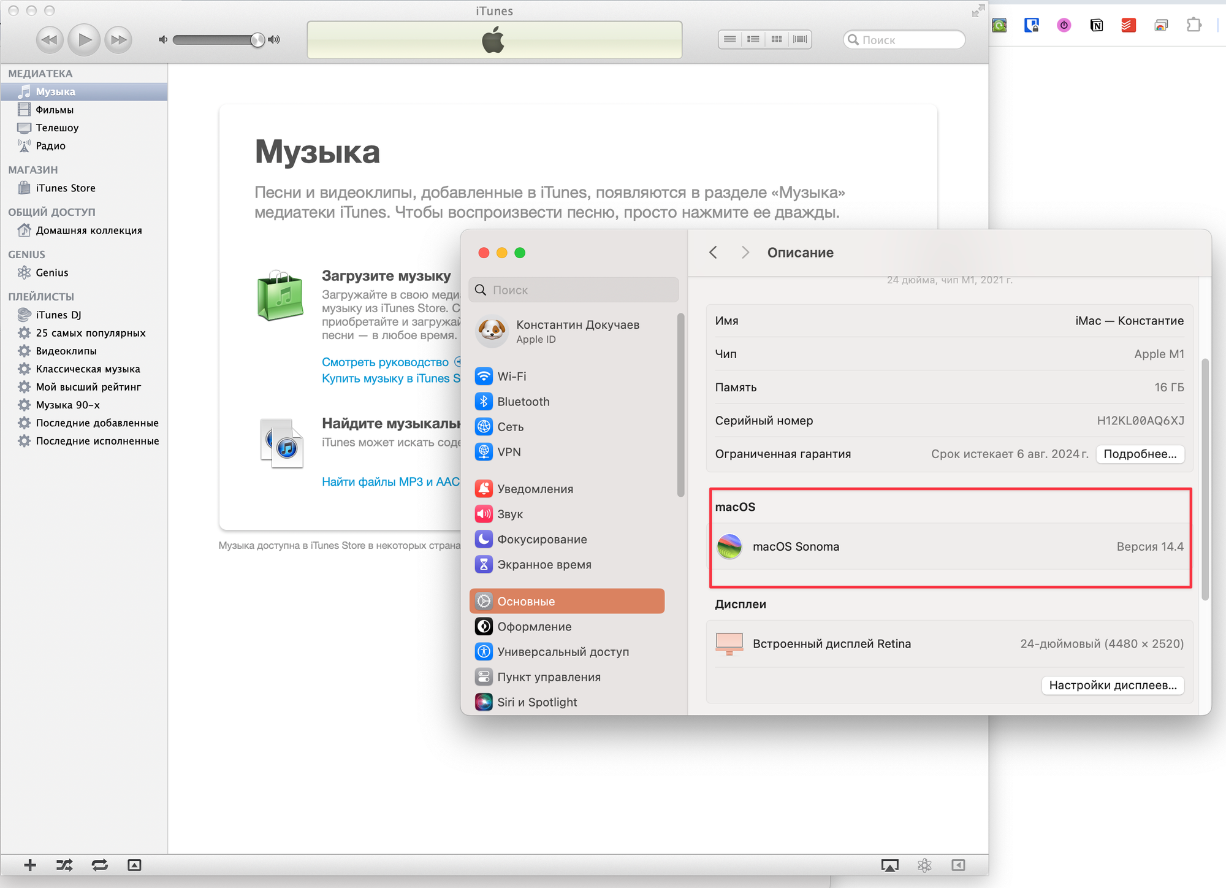Switch to the grid view icon

pos(777,39)
